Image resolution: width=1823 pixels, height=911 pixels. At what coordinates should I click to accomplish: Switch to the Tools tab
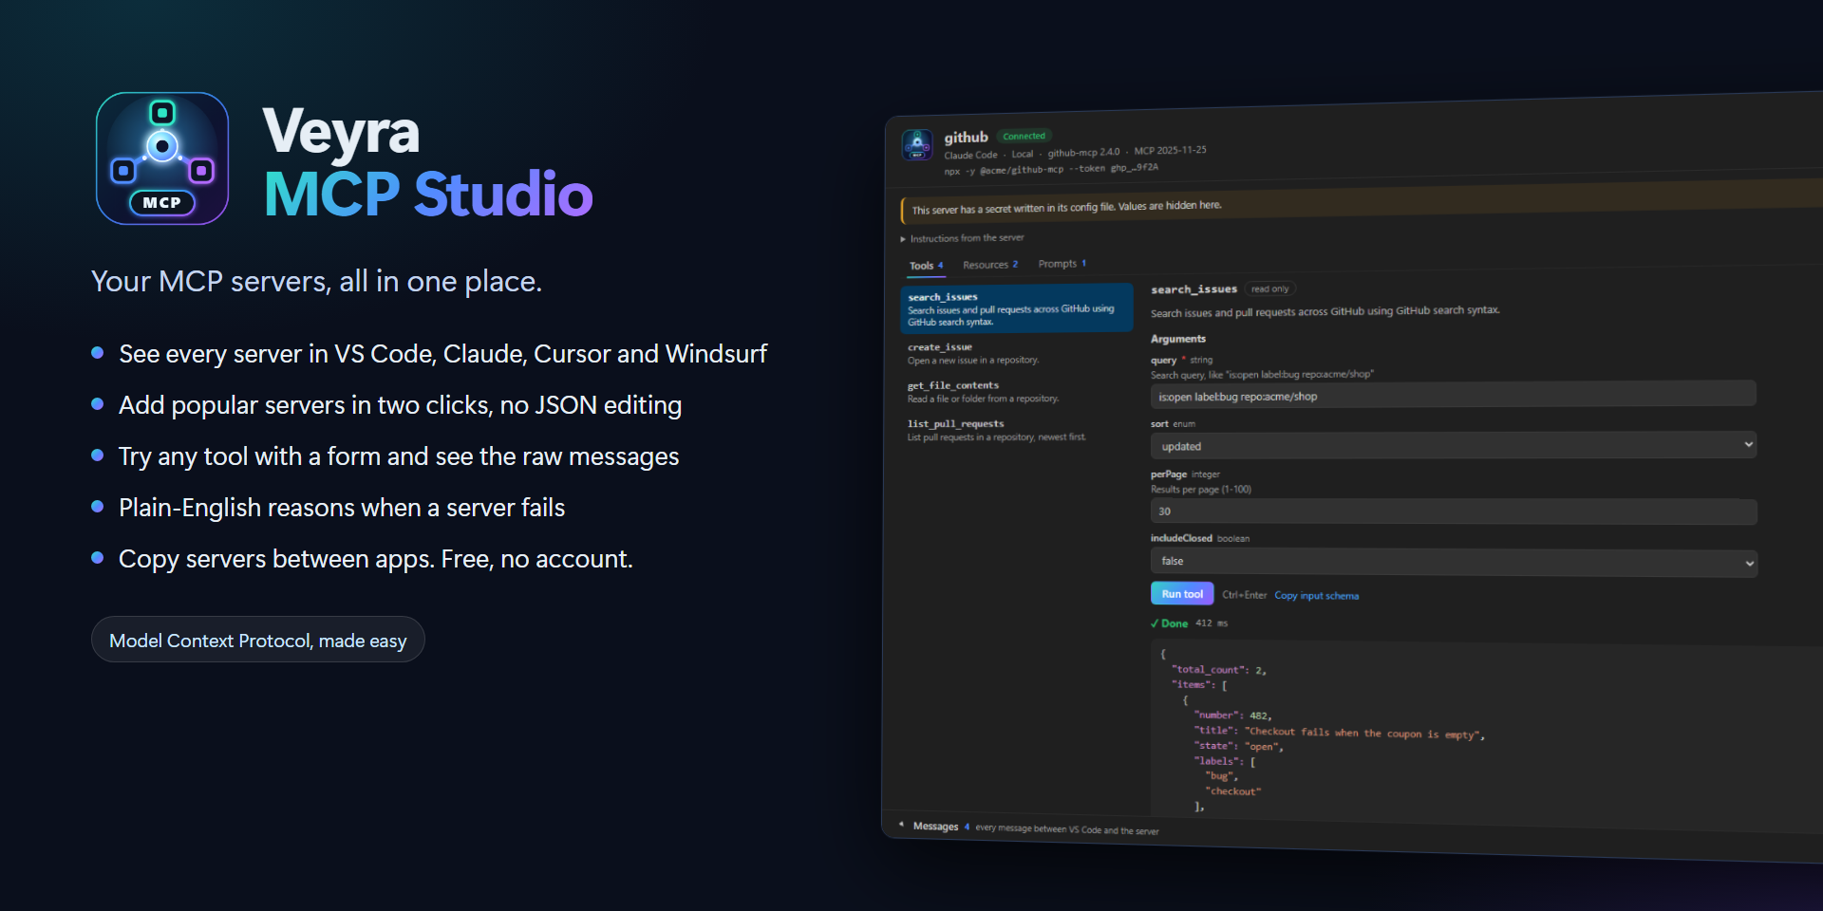[926, 266]
